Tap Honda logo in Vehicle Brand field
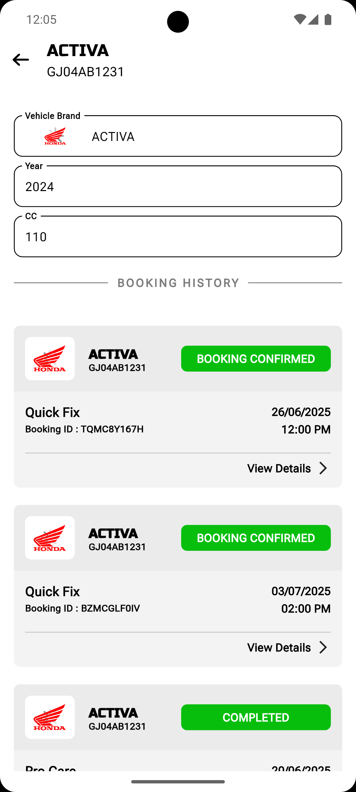356x792 pixels. click(x=55, y=136)
